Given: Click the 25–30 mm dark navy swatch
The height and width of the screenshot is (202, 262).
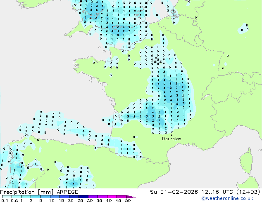Looking at the screenshot, I should click(x=83, y=197).
